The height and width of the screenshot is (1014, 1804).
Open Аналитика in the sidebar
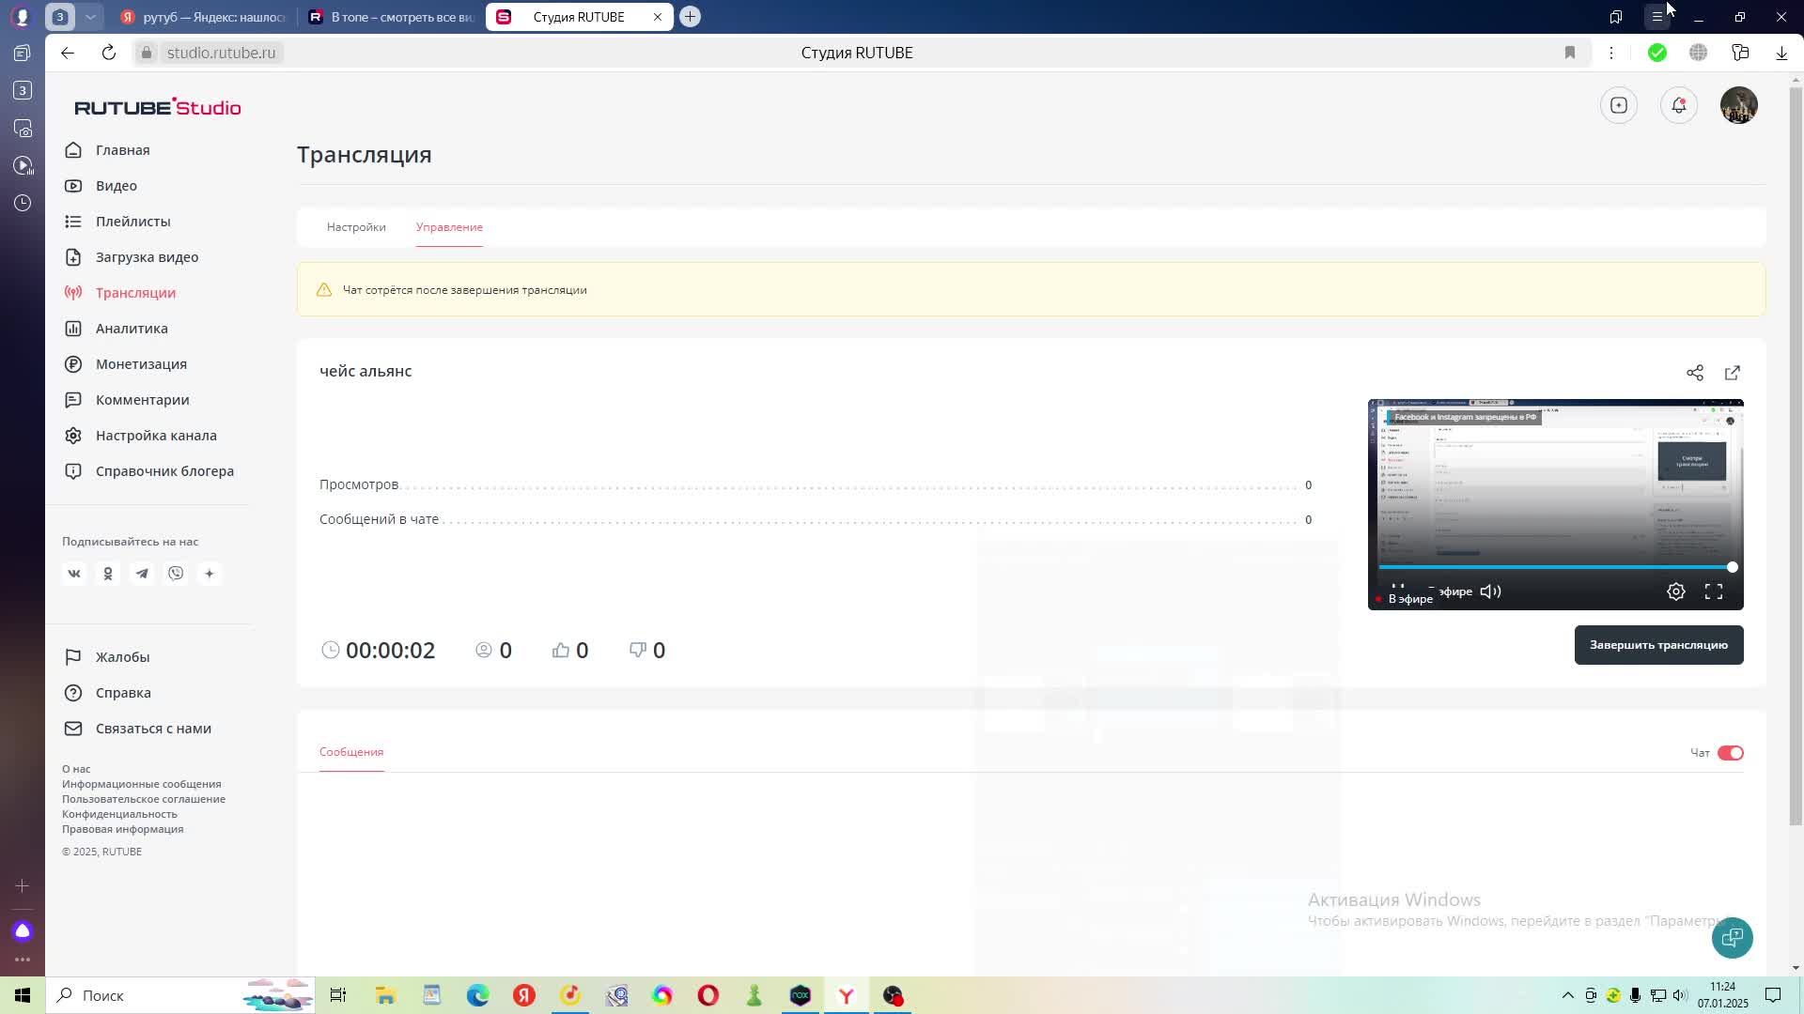(132, 329)
